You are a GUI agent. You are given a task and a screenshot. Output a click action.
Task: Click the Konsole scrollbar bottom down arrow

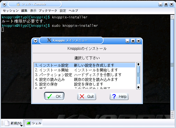coord(172,116)
